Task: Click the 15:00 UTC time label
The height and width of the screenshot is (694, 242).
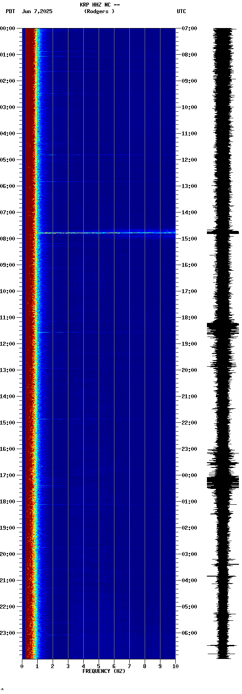Action: pyautogui.click(x=189, y=239)
